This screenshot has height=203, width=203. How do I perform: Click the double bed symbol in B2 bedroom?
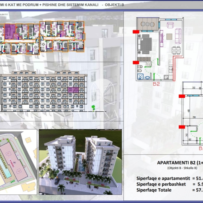tap(145, 44)
